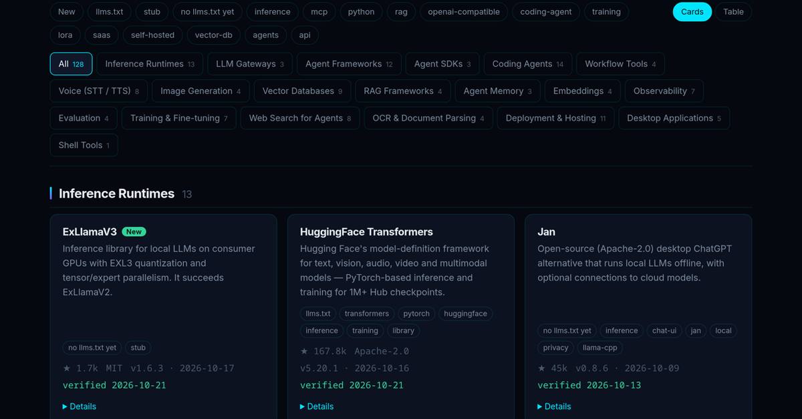
Task: Enable the api filter tag
Action: [x=305, y=35]
